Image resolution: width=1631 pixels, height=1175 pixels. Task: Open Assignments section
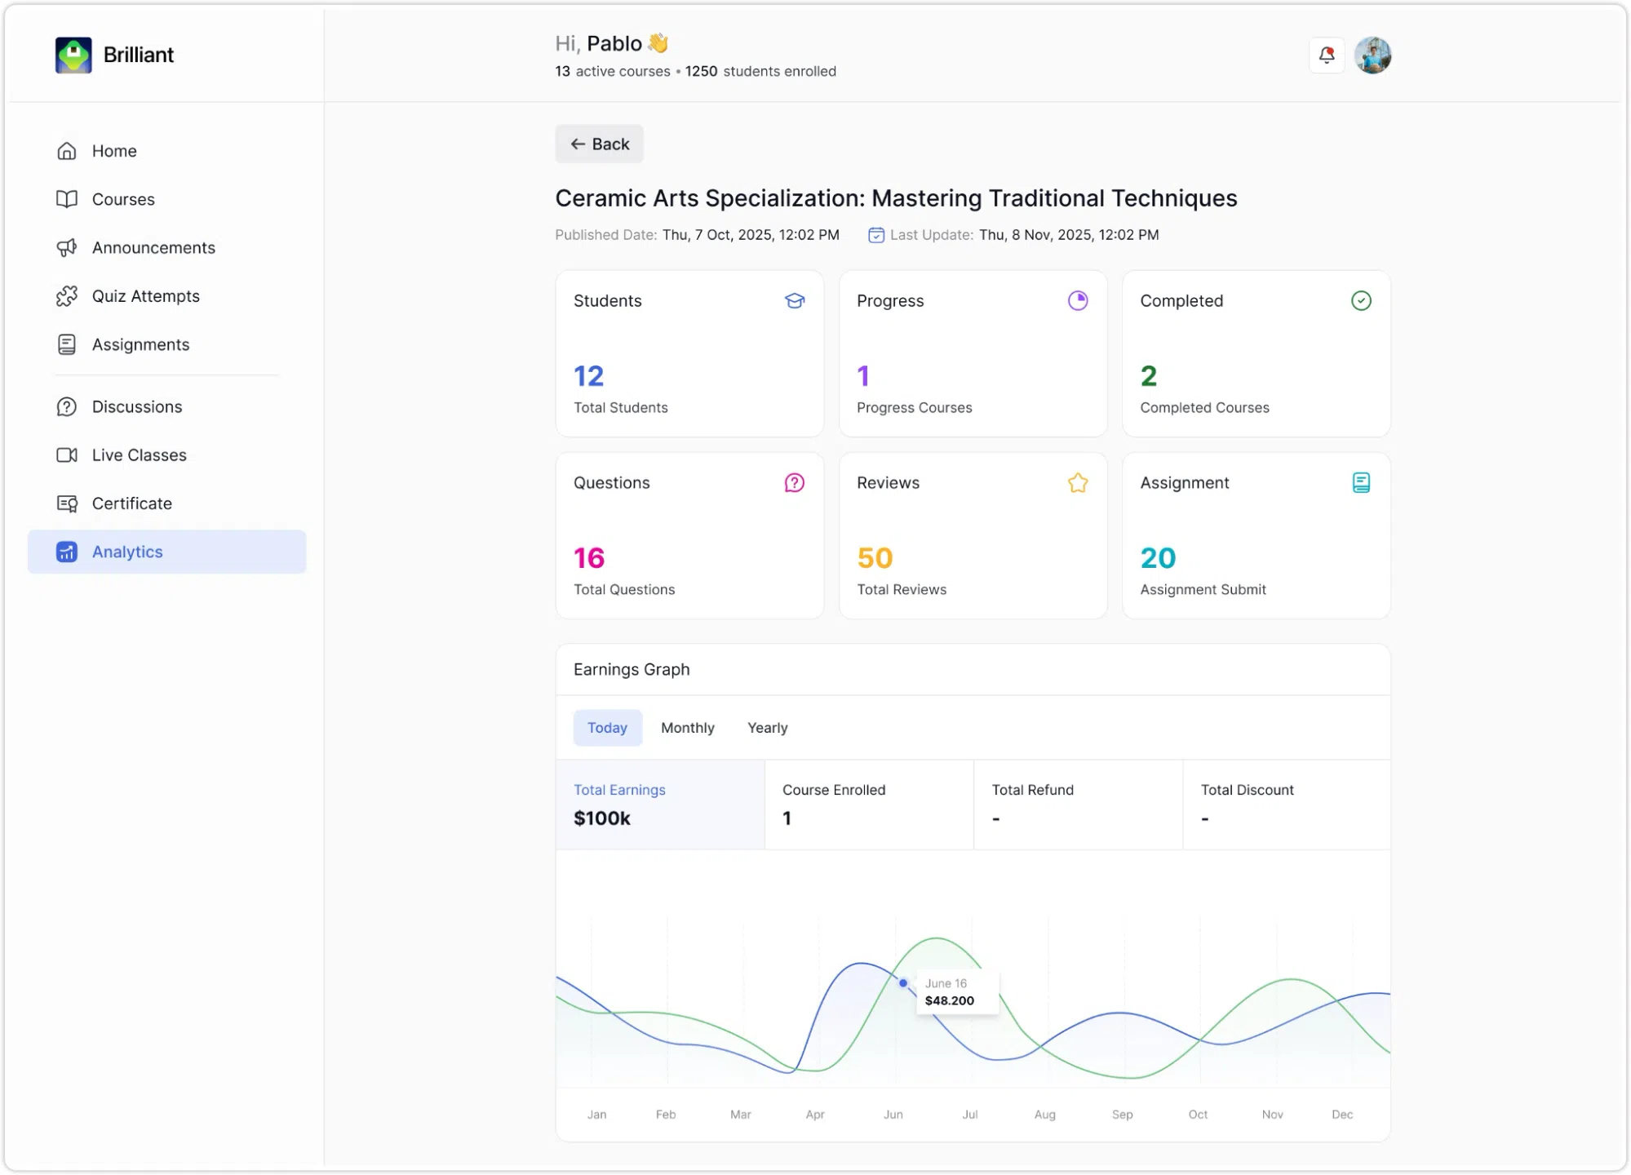coord(166,344)
